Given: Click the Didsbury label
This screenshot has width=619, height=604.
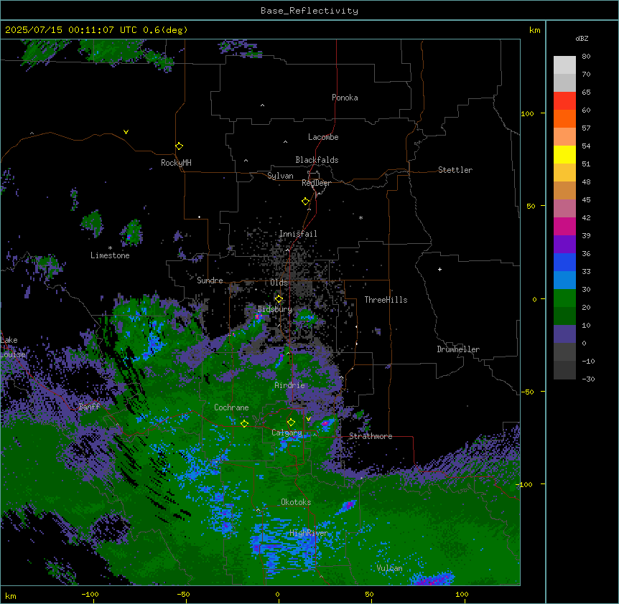Looking at the screenshot, I should coord(275,309).
